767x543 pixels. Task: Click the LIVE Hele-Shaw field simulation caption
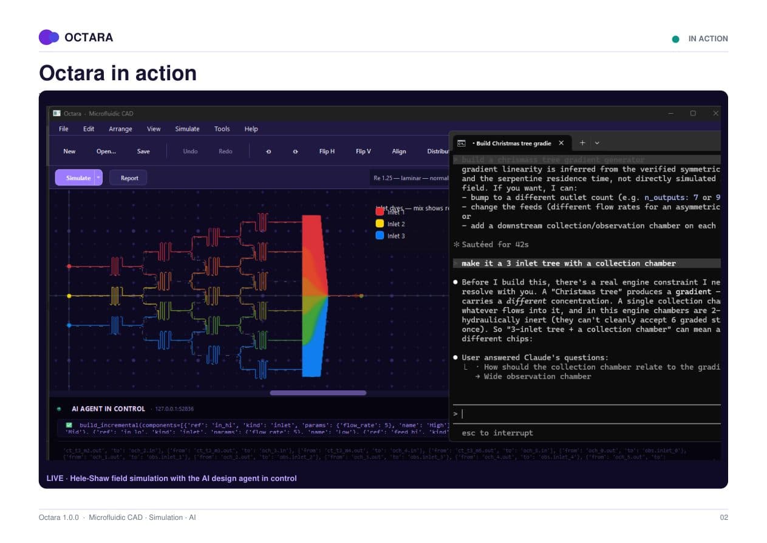(172, 479)
